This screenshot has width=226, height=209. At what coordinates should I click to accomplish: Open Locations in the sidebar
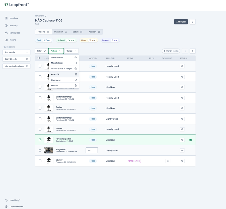(x=11, y=18)
